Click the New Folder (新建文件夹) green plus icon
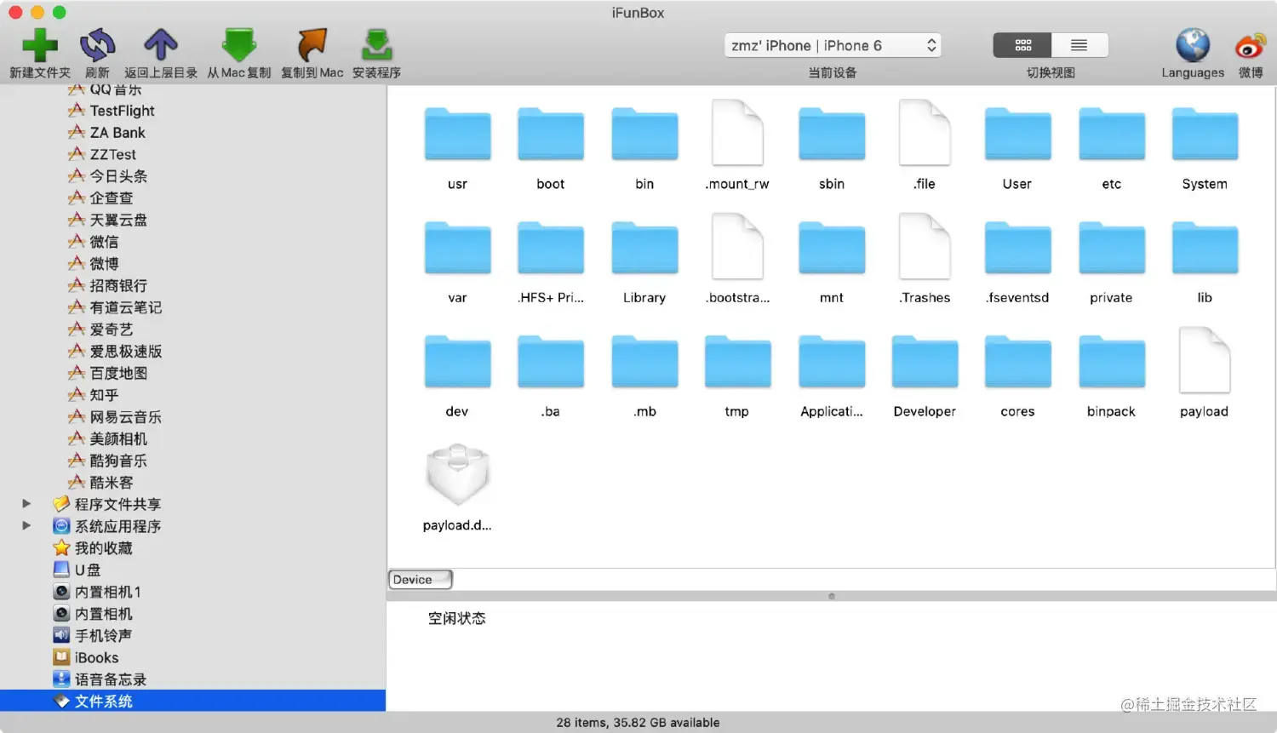 tap(39, 45)
